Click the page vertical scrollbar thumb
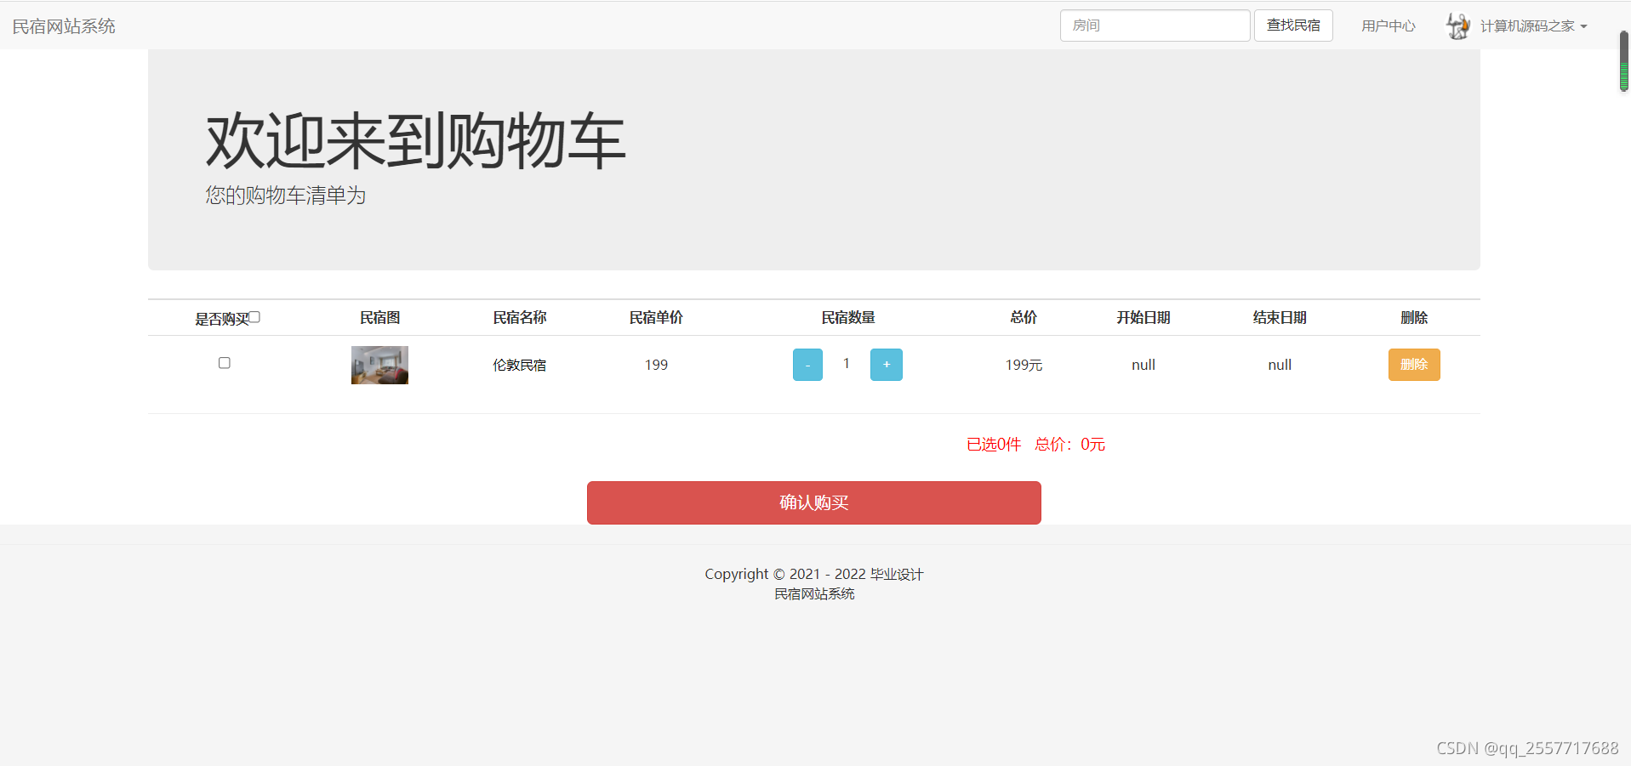1631x766 pixels. click(x=1623, y=61)
